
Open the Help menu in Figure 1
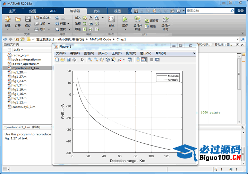pos(161,53)
